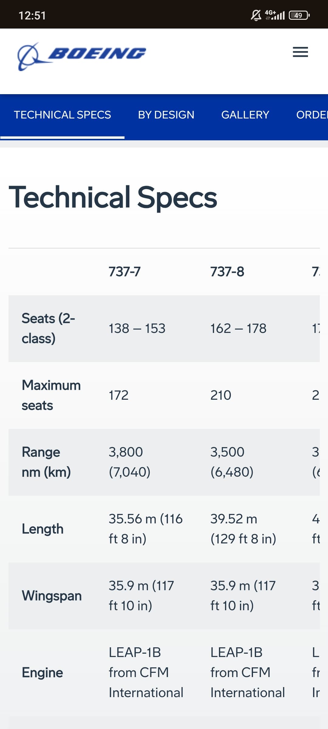Viewport: 328px width, 729px height.
Task: Tap the 737-7 LEAP-1B engine cell
Action: (x=146, y=673)
